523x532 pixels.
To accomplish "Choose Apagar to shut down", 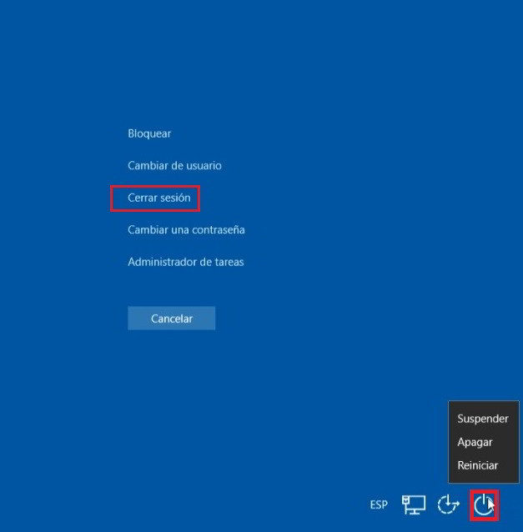I will pos(475,442).
